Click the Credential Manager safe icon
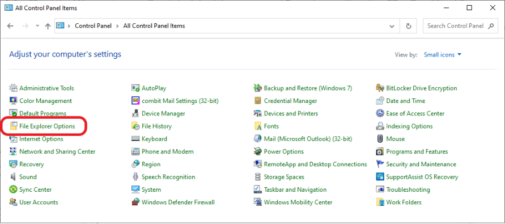Image resolution: width=505 pixels, height=224 pixels. [x=257, y=101]
